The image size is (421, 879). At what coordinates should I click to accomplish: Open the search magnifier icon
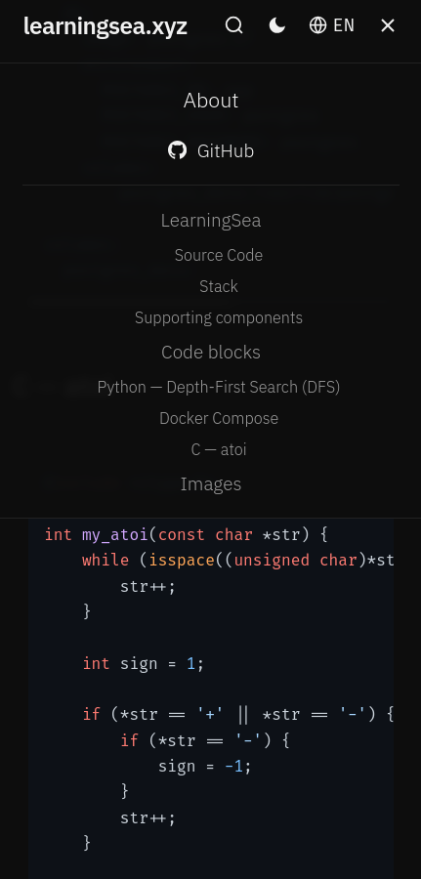(x=233, y=25)
